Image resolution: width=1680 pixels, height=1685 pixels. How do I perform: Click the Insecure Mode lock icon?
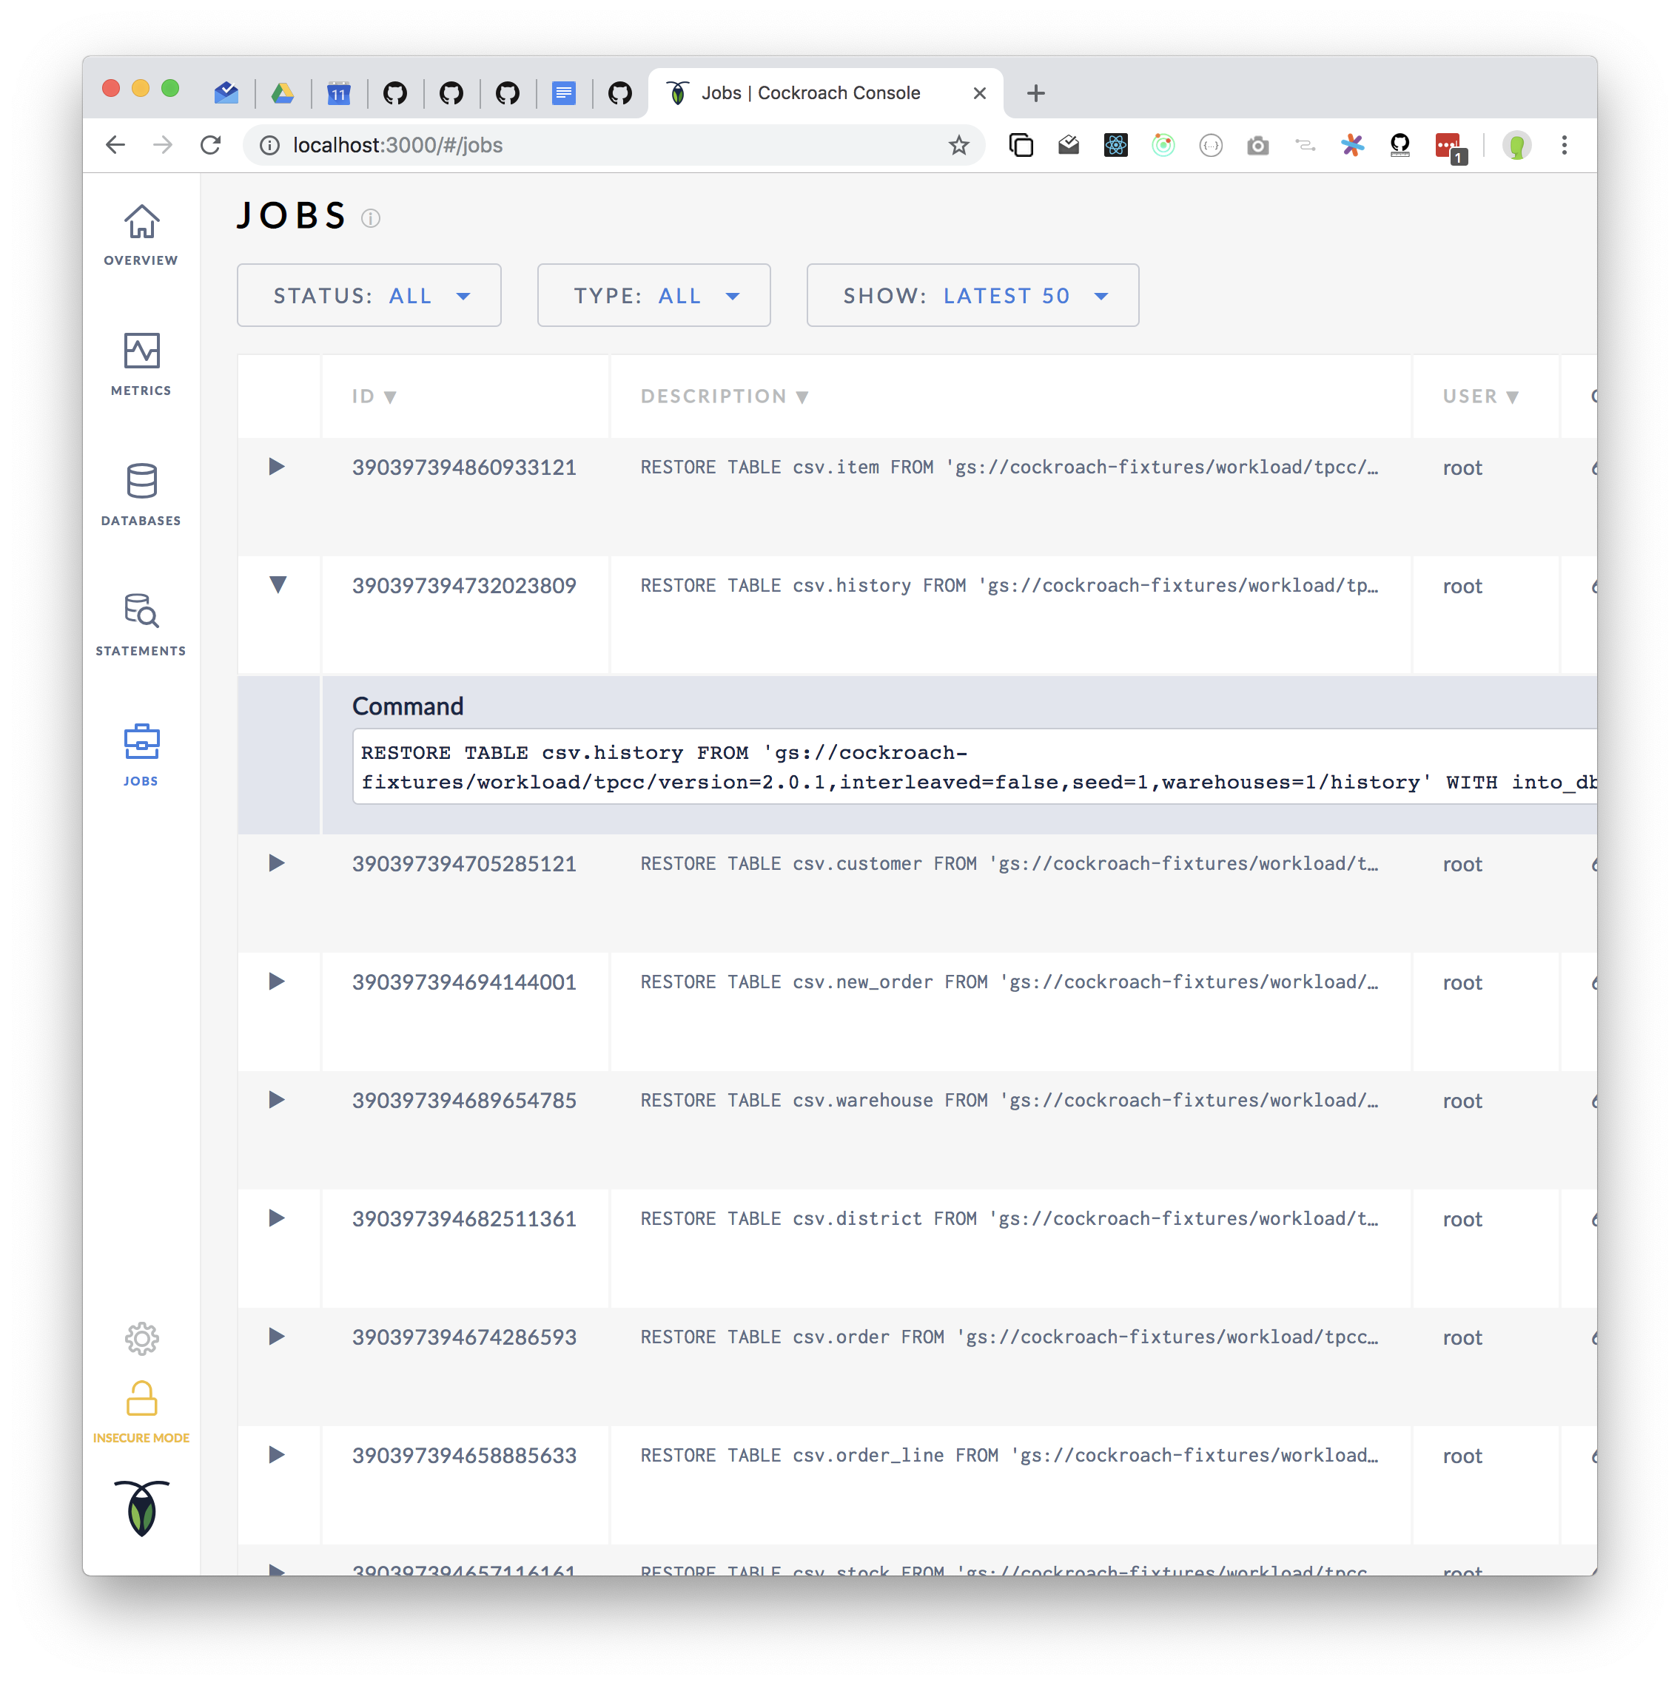click(x=141, y=1399)
